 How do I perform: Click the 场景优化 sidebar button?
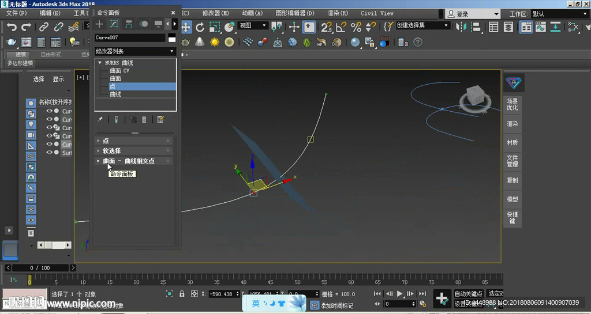[513, 104]
